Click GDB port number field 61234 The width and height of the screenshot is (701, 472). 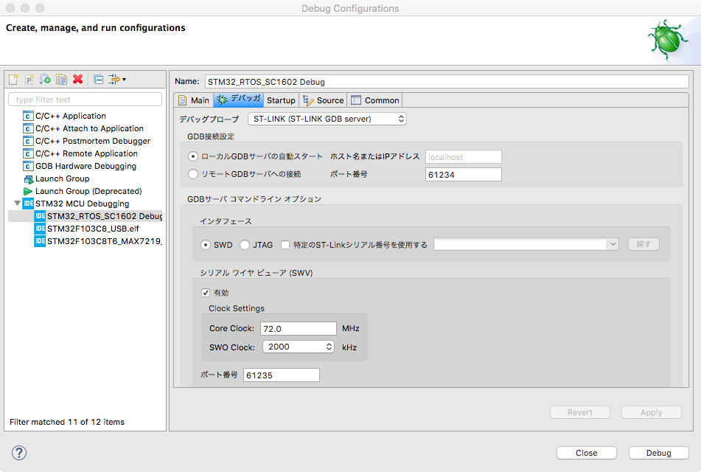click(x=463, y=175)
